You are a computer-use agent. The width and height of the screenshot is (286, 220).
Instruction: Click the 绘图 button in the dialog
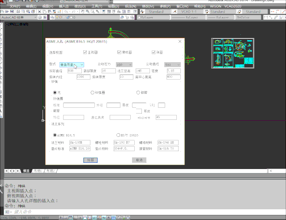point(90,160)
